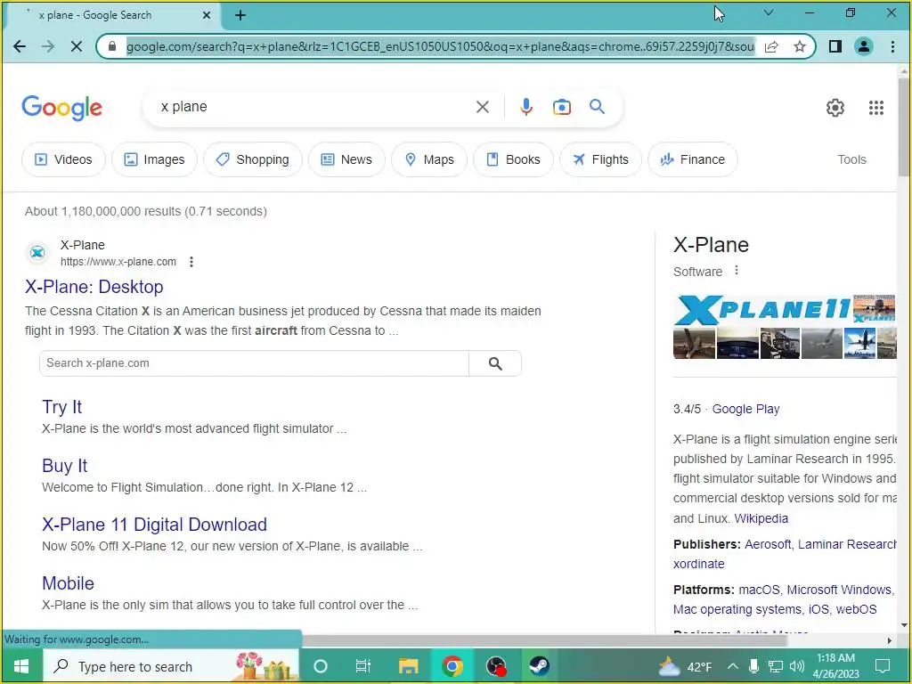Click the forward navigation arrow
The width and height of the screenshot is (912, 684).
pos(48,46)
